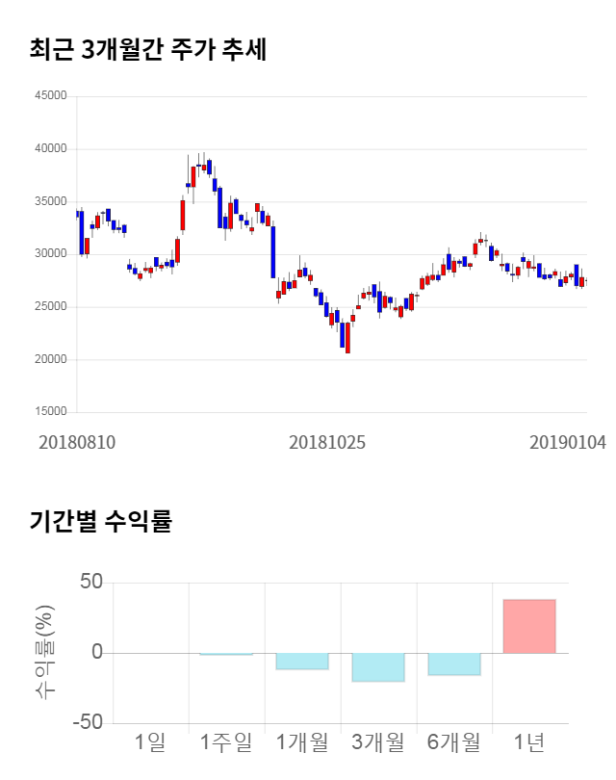
Task: Select the 1주일 period label
Action: pyautogui.click(x=226, y=742)
